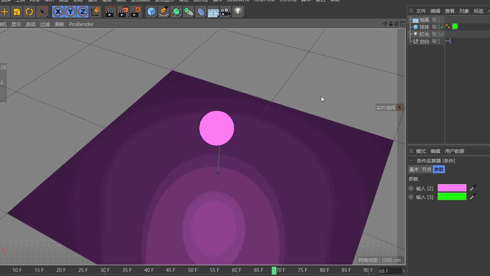Screen dimensions: 490x276
Task: Toggle the viewport maximize layout icon
Action: (402, 24)
